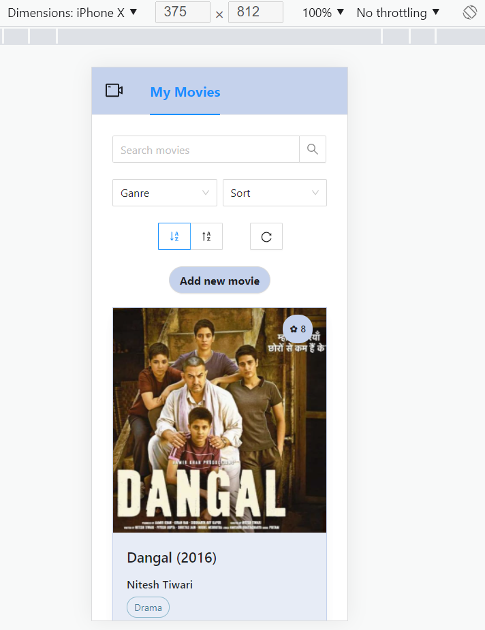Viewport: 485px width, 630px height.
Task: Click the video camera logo icon
Action: coord(114,91)
